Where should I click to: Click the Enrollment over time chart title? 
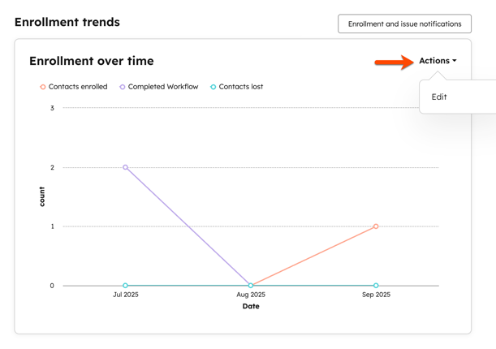[x=92, y=61]
